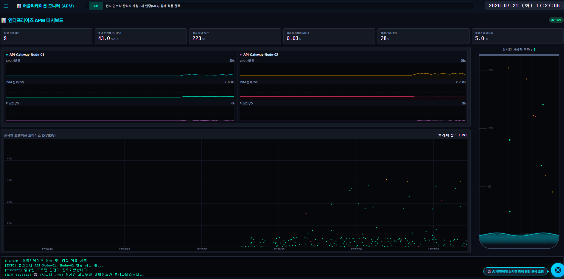Image resolution: width=564 pixels, height=279 pixels.
Task: Toggle the ACTIVE status badge
Action: (556, 20)
